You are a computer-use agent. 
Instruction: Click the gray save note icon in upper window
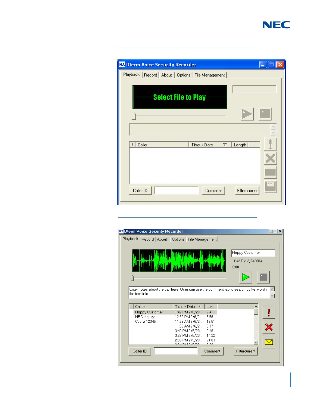(270, 187)
